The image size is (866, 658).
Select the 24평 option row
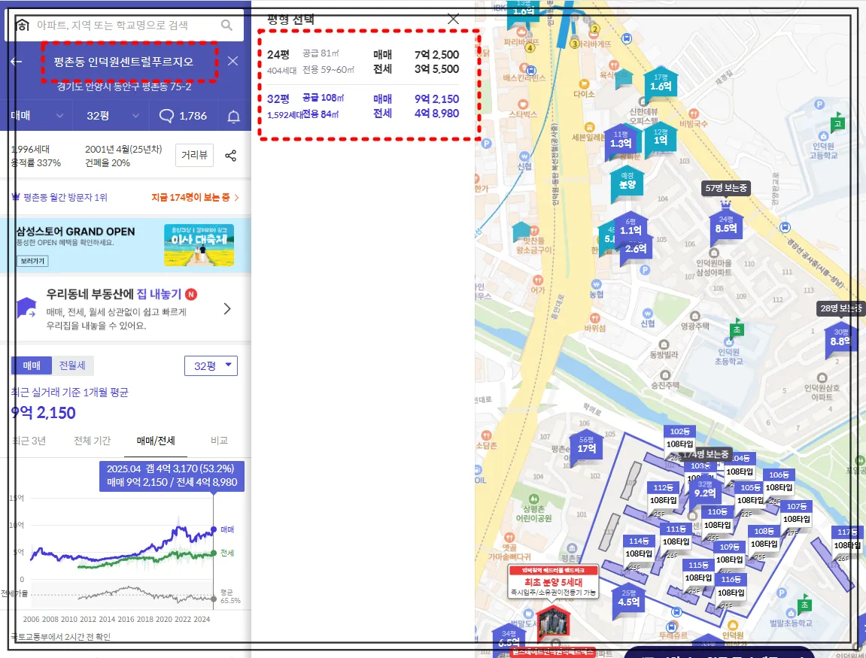(363, 62)
